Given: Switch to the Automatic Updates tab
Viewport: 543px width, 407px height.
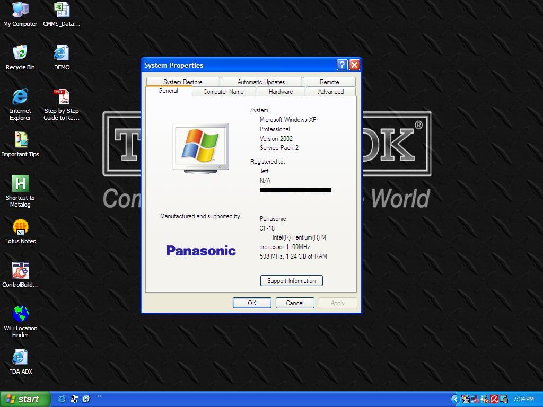Looking at the screenshot, I should [261, 82].
